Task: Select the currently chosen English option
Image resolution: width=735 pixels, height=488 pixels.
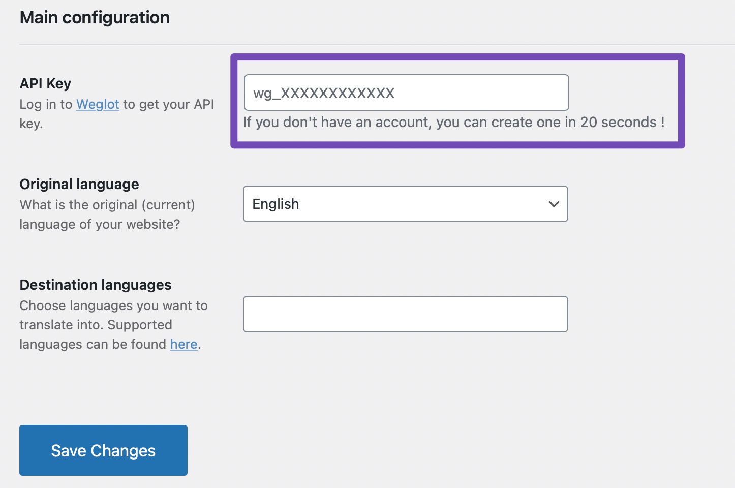Action: point(305,204)
